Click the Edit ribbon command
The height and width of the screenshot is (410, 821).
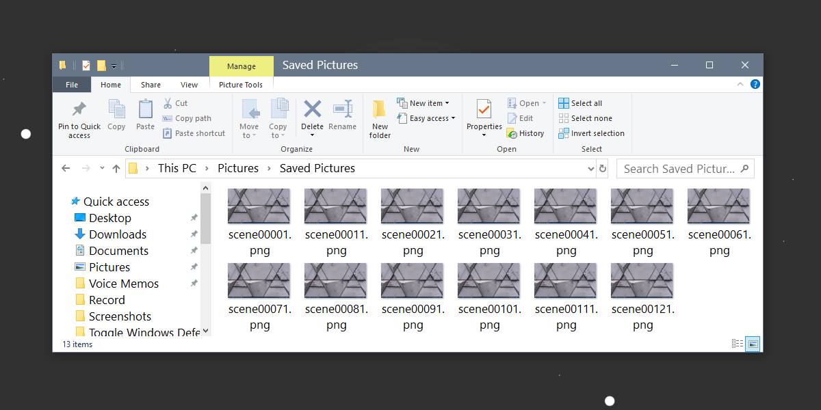(x=520, y=118)
